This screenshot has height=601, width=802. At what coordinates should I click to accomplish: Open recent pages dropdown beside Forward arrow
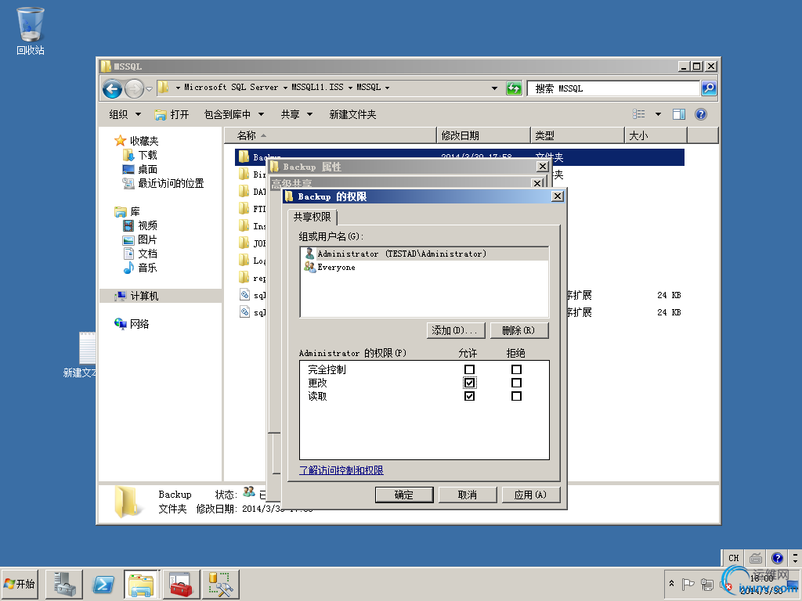tap(149, 89)
